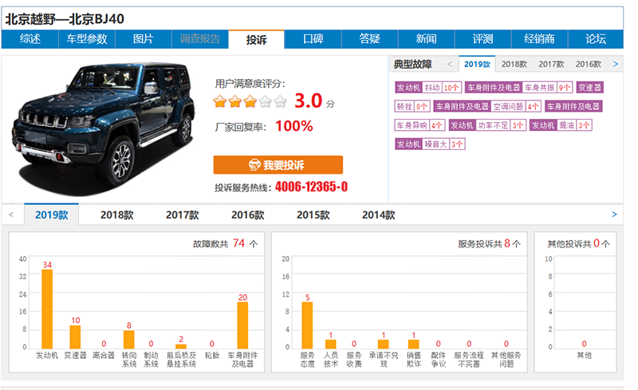The width and height of the screenshot is (638, 390).
Task: Go to the 口碑 tab
Action: [313, 39]
